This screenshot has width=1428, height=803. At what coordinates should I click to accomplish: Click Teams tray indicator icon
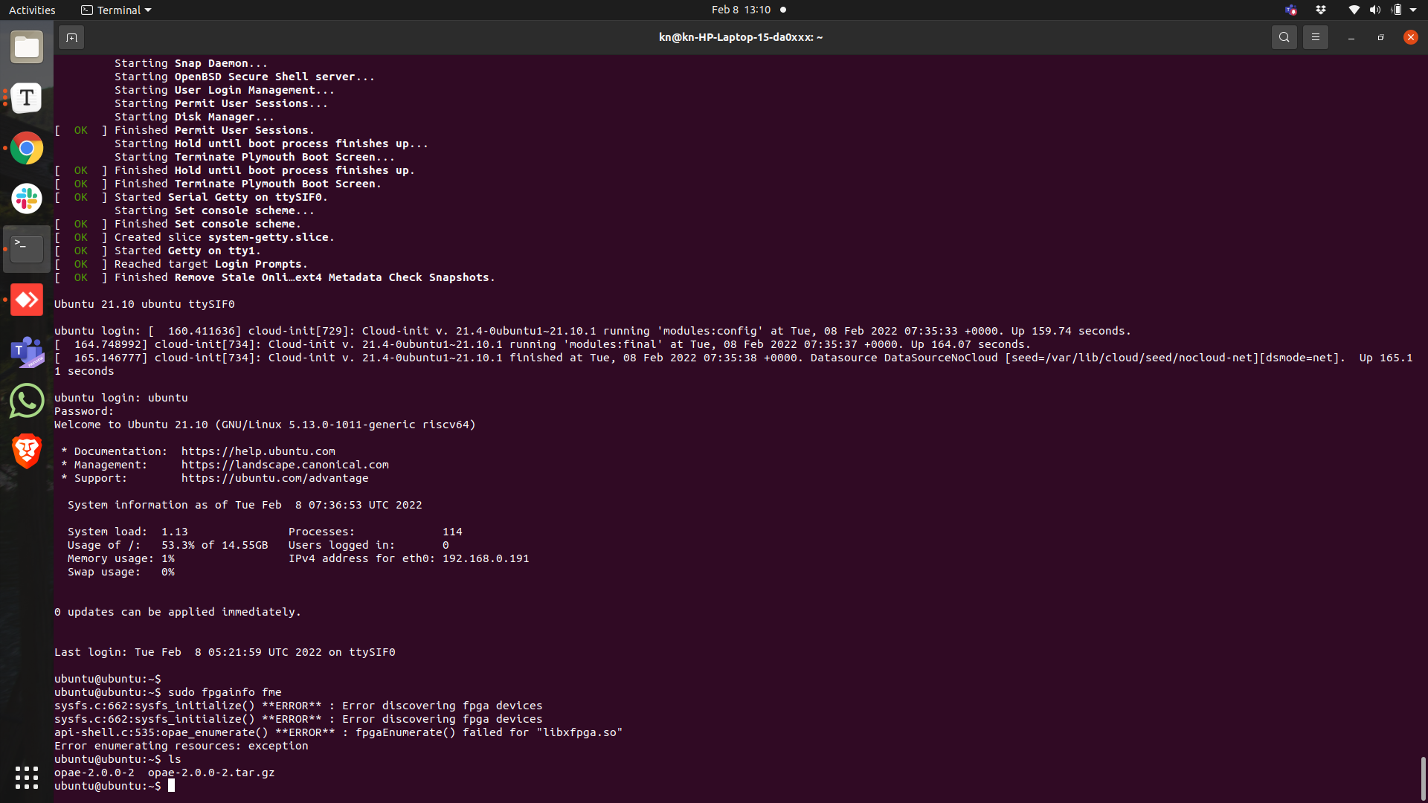coord(1290,10)
